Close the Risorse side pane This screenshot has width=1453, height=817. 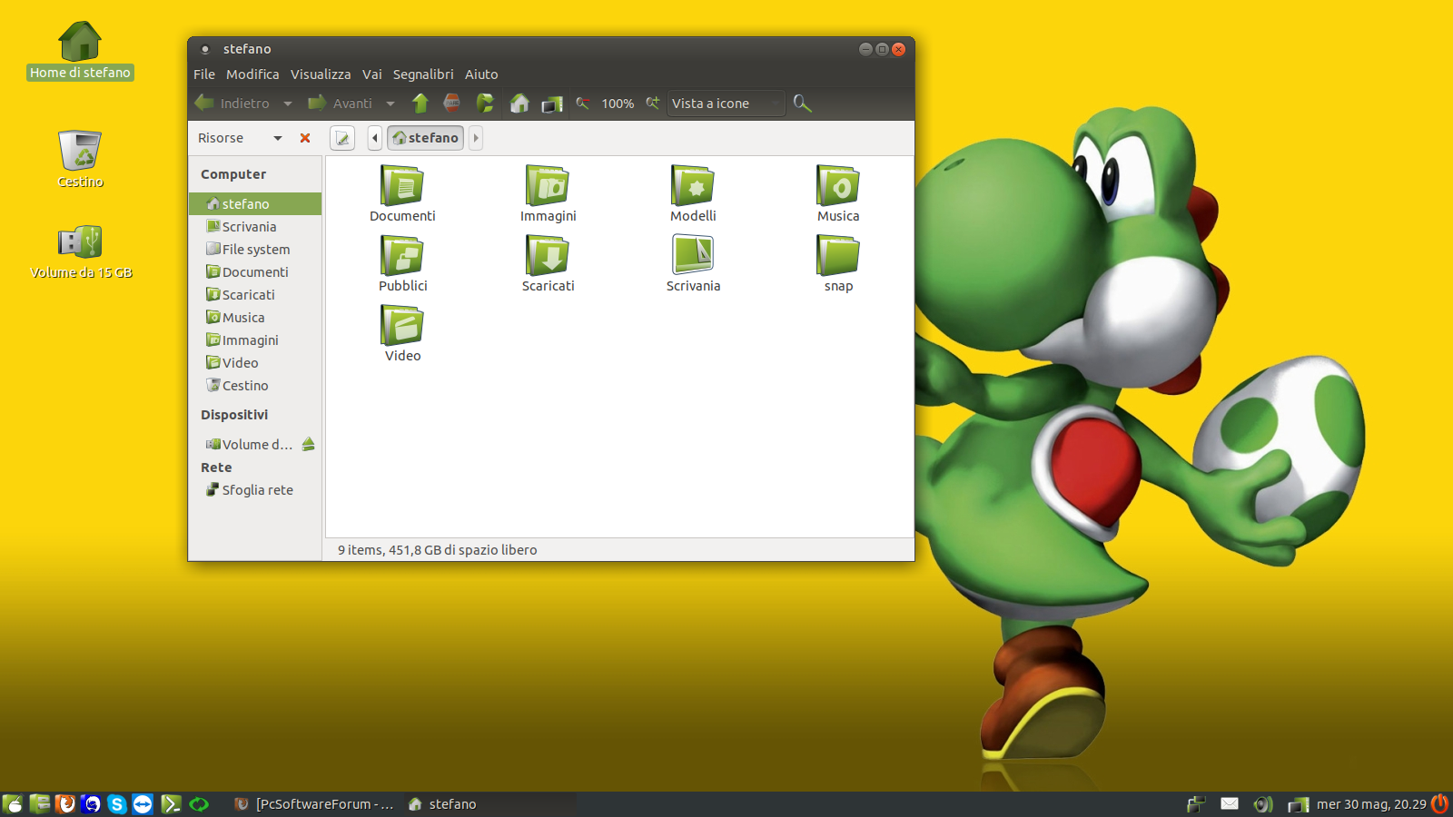coord(305,138)
